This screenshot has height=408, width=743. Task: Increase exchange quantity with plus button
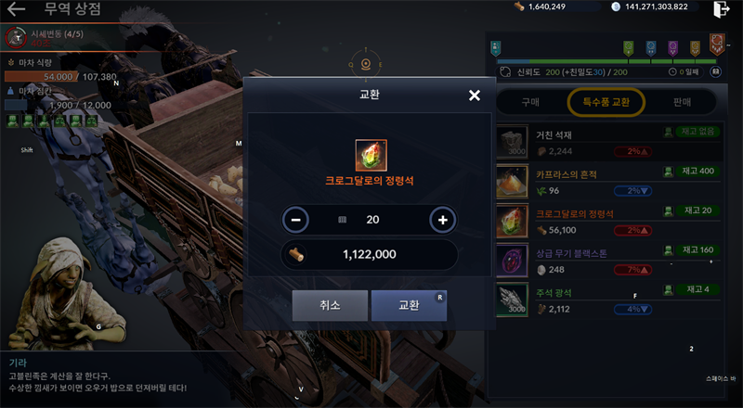443,220
